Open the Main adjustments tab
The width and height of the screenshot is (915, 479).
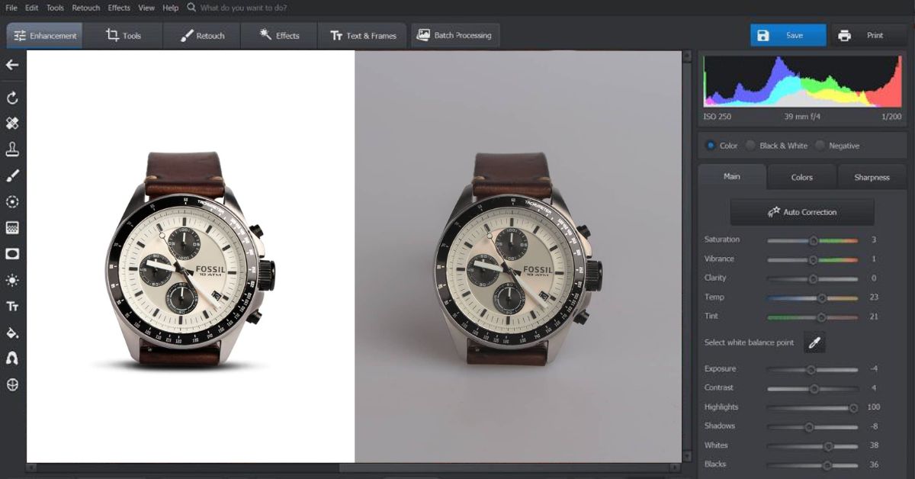click(x=732, y=176)
